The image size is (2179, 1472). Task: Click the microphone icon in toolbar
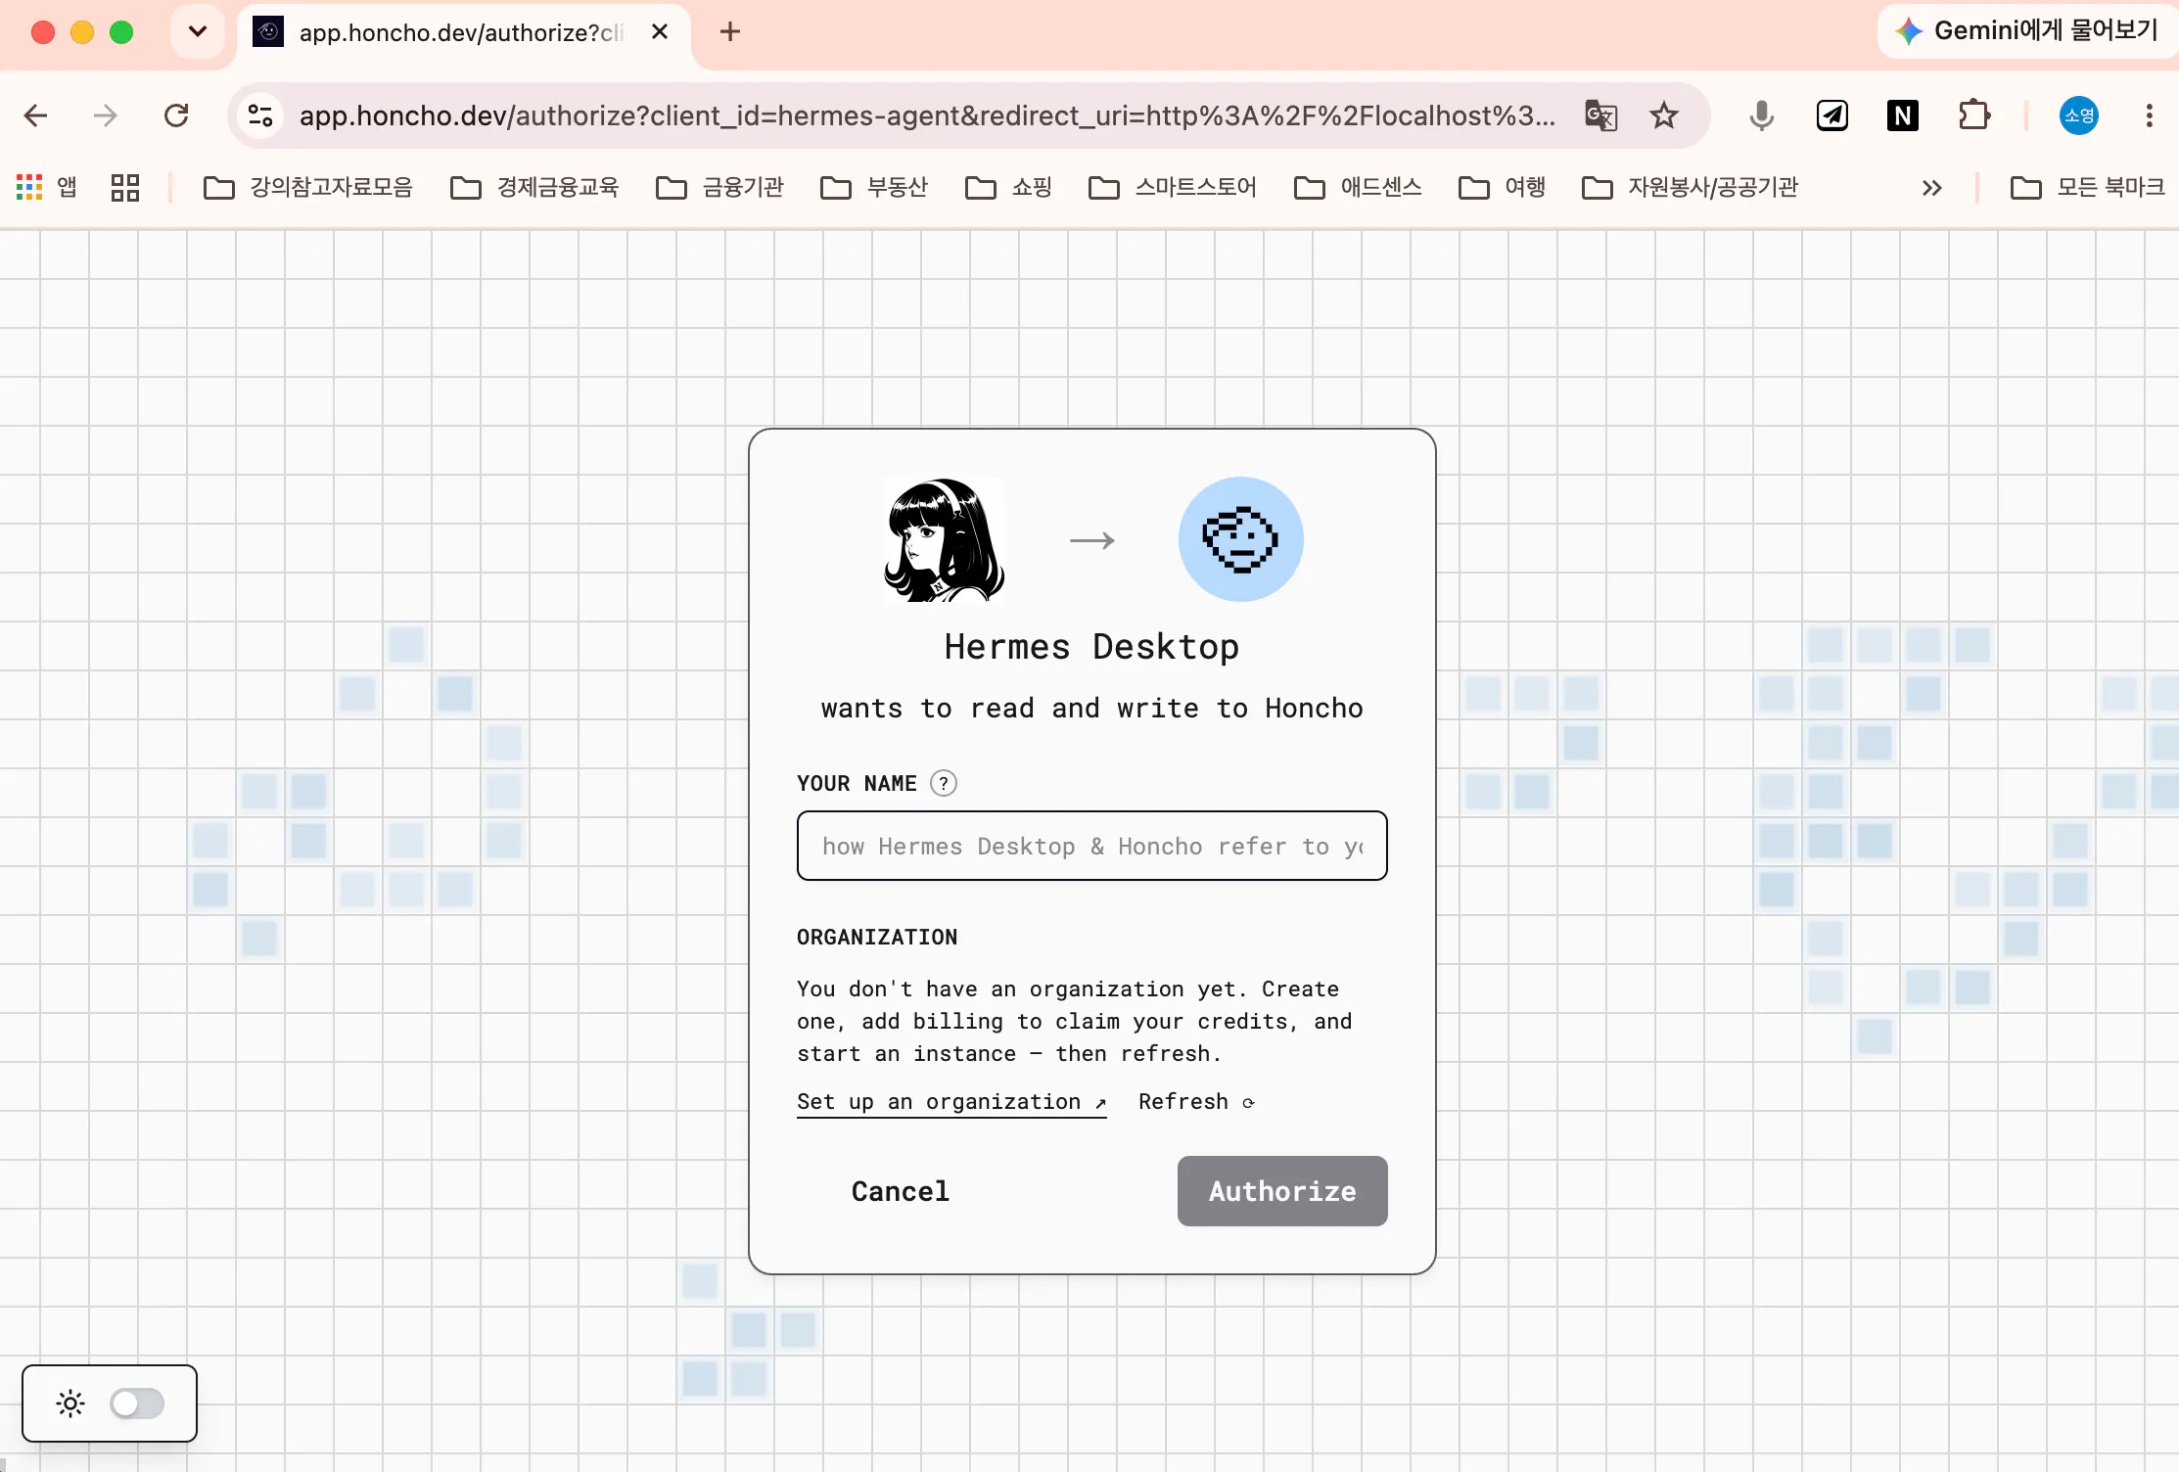tap(1761, 115)
